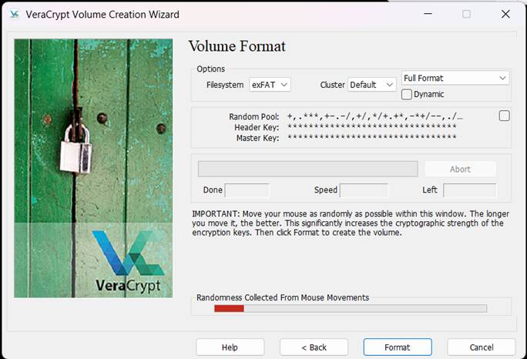Click the Left value field
Image resolution: width=527 pixels, height=359 pixels.
pos(469,190)
